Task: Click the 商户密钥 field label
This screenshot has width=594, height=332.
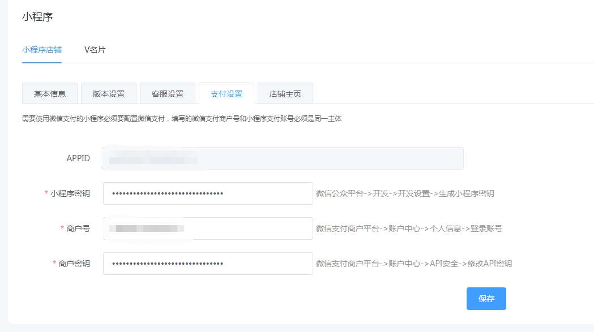Action: click(74, 264)
